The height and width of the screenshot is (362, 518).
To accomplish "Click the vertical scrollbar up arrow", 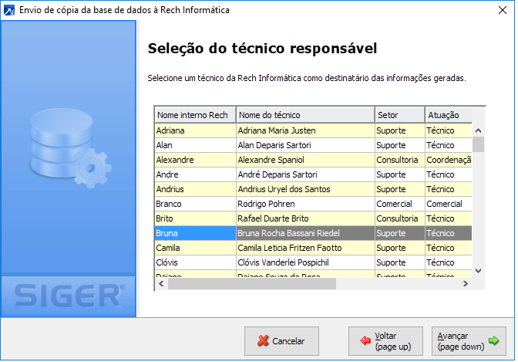I will tap(478, 130).
